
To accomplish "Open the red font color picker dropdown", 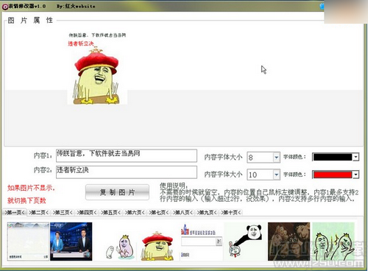I will (355, 175).
